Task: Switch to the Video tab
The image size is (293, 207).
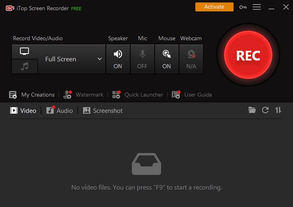Action: pos(23,111)
